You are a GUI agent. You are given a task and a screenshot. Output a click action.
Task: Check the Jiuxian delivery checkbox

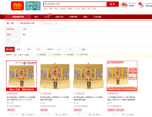coord(37,55)
